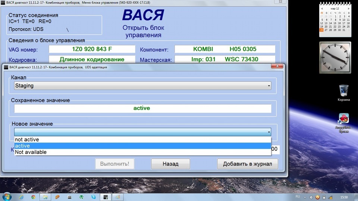Screen dimensions: 358x201
Task: Open the uTorrent taskbar icon
Action: click(82, 197)
